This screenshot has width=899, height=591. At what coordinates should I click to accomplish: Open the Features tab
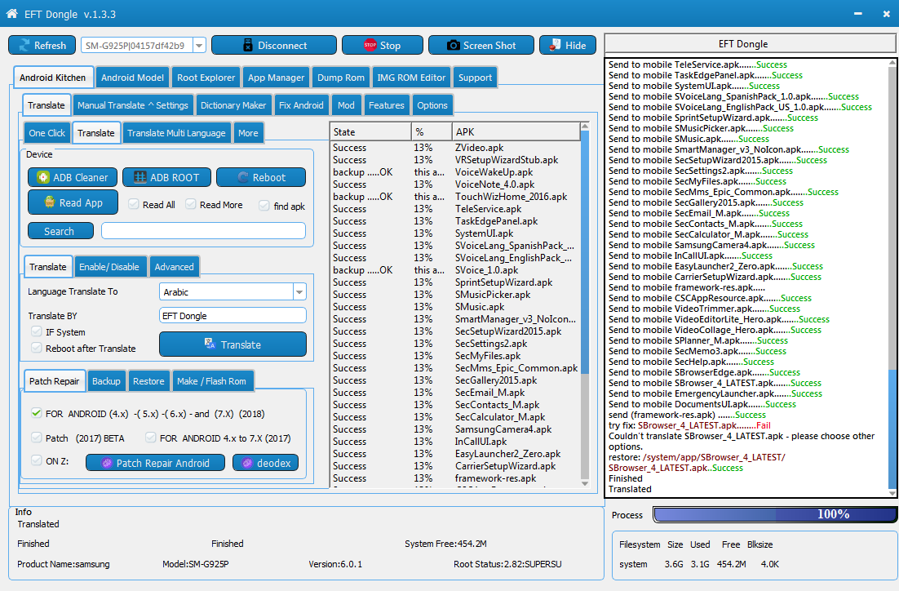tap(387, 105)
